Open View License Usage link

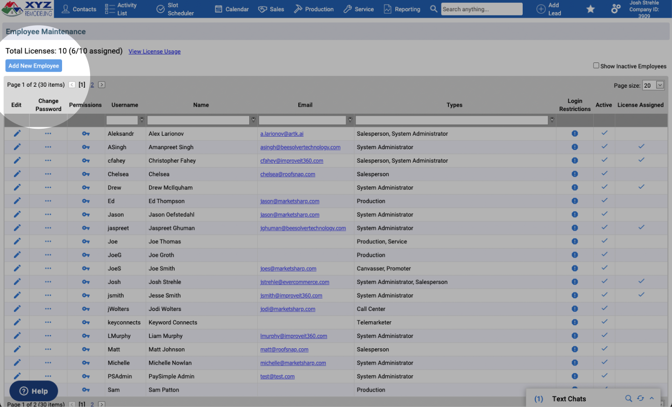pos(154,52)
